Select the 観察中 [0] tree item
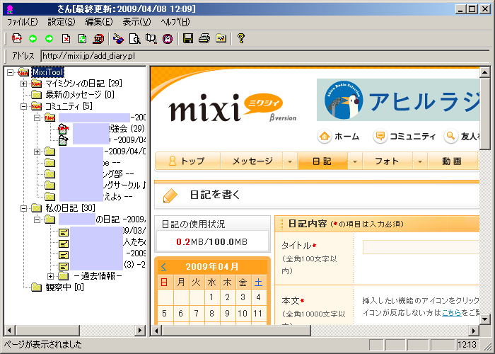The height and width of the screenshot is (354, 495). pyautogui.click(x=65, y=287)
